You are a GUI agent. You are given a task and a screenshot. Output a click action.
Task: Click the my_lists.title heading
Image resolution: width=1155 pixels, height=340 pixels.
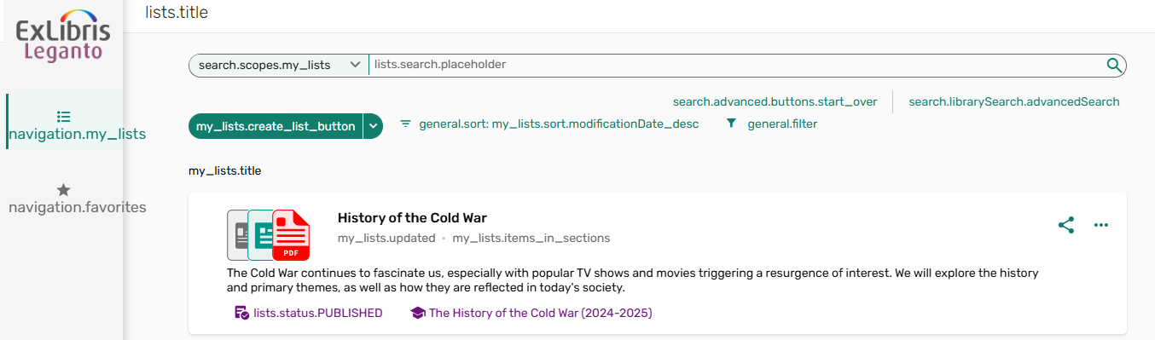[x=225, y=170]
